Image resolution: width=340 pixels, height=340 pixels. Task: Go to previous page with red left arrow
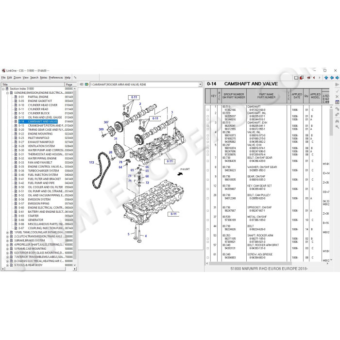(x=314, y=78)
